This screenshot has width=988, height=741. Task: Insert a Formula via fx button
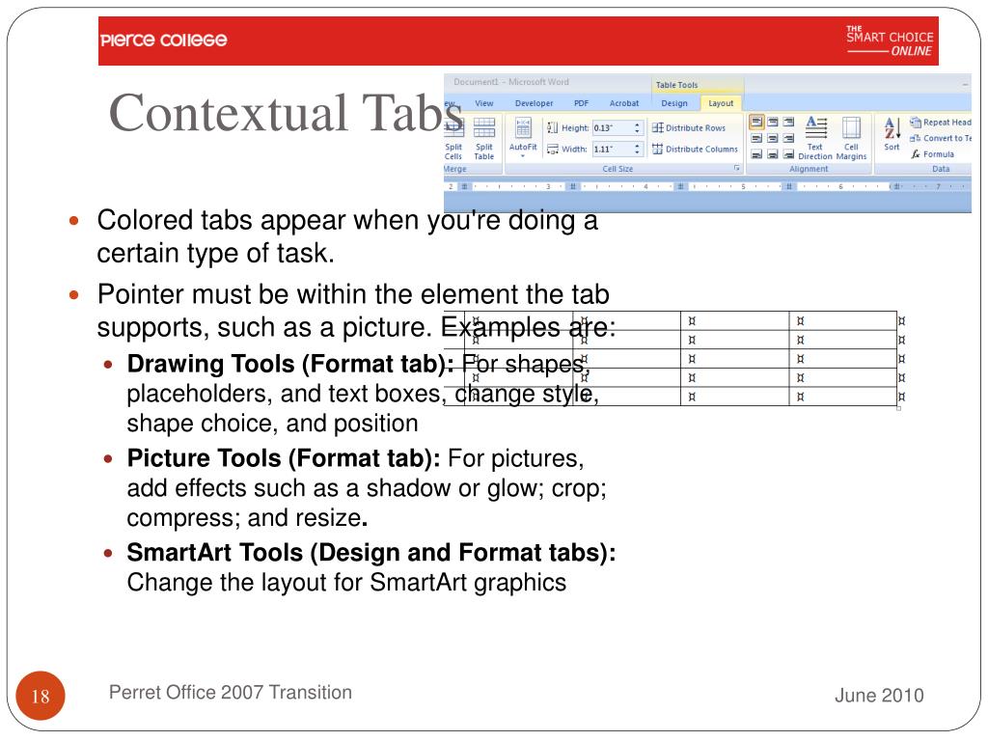point(932,153)
